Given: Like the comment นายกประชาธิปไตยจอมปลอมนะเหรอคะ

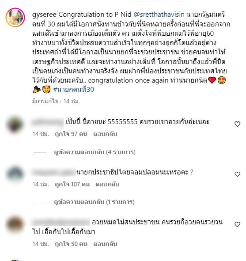Looking at the screenshot, I should click(x=237, y=174).
